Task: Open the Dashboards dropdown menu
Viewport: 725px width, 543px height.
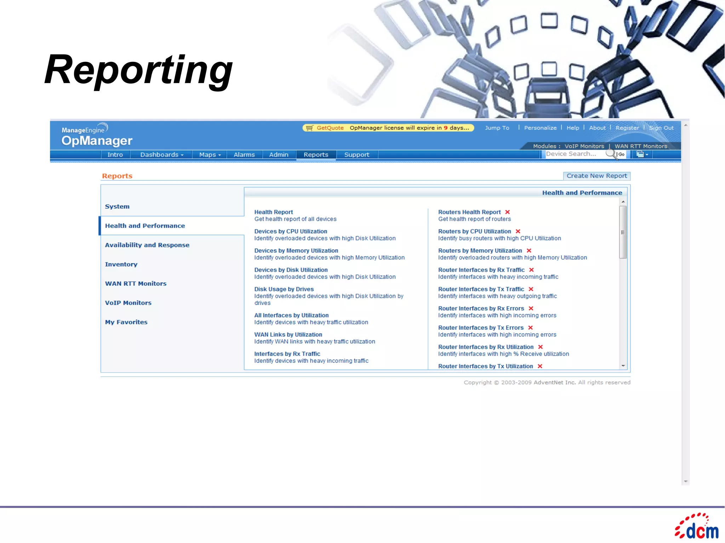Action: [x=162, y=155]
